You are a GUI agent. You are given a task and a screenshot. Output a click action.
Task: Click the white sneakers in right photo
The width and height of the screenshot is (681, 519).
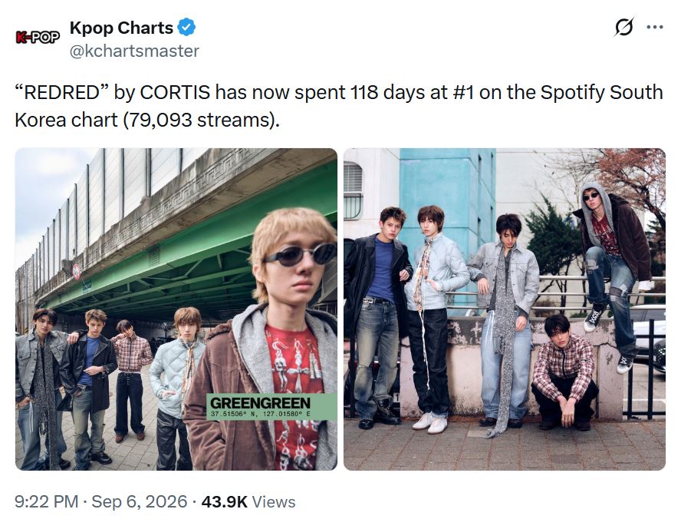point(430,422)
